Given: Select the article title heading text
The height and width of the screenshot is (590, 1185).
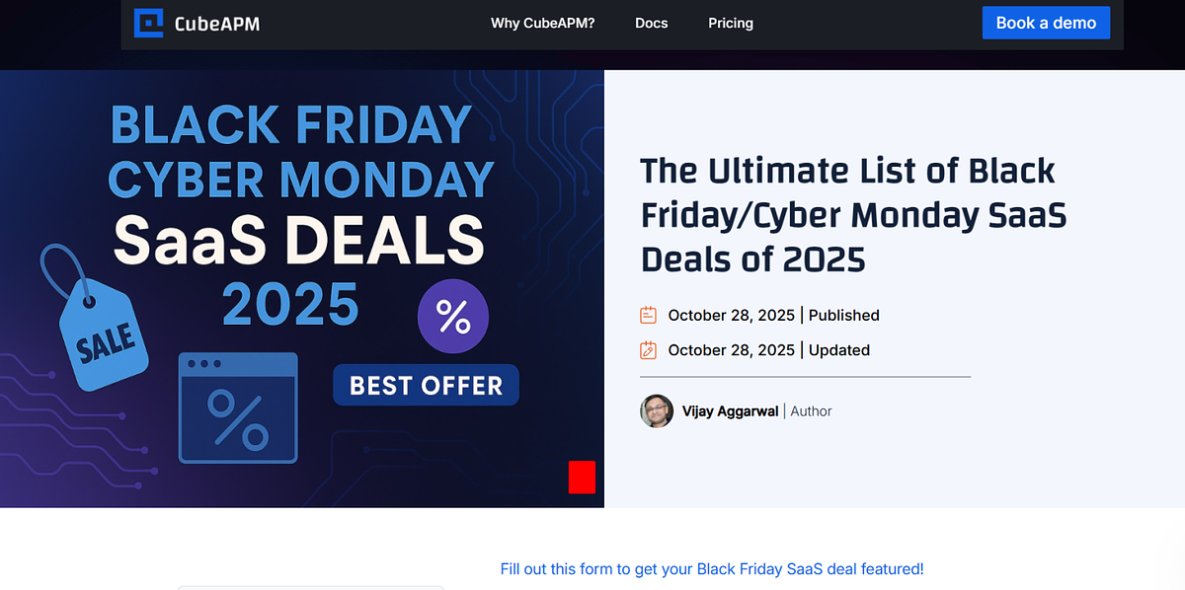Looking at the screenshot, I should point(853,215).
